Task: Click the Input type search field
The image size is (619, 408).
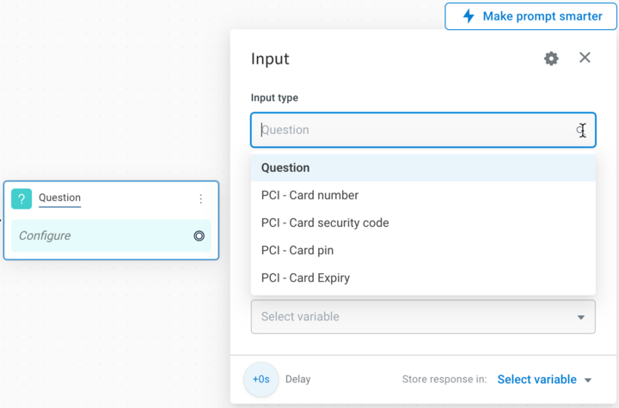Action: click(423, 130)
